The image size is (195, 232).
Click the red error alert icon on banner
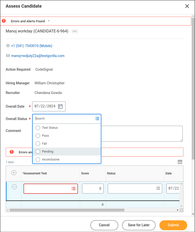tap(4, 21)
